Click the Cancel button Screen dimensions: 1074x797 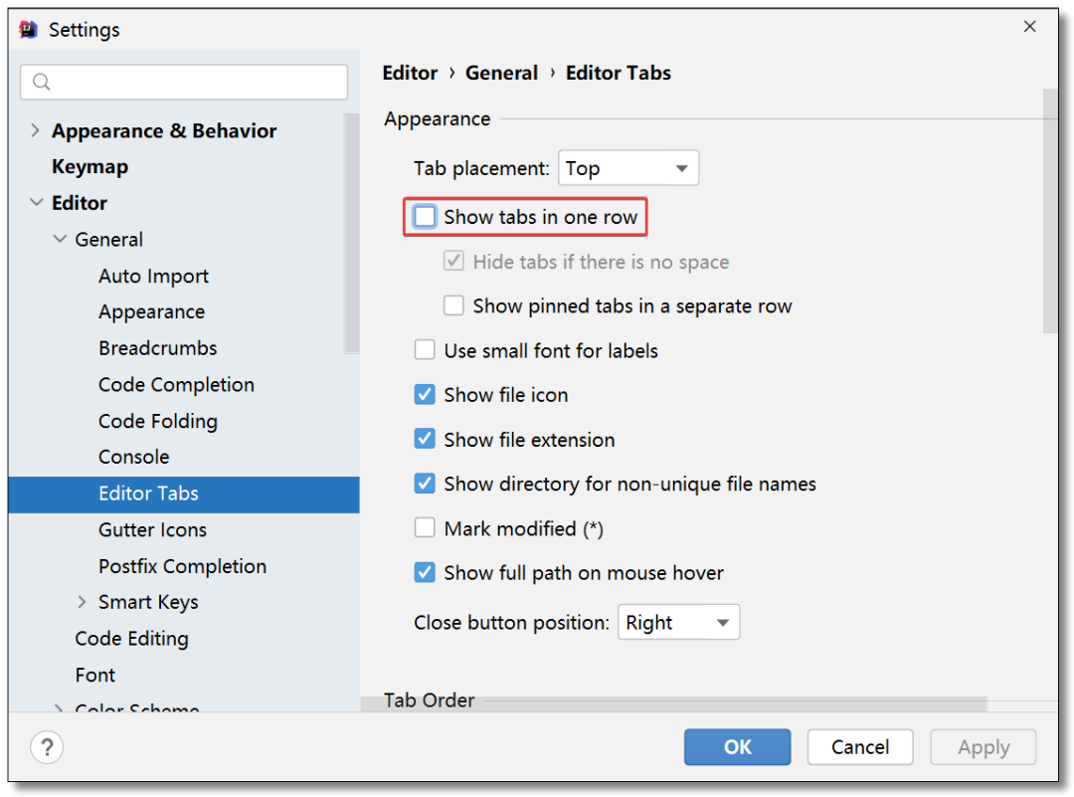coord(859,747)
